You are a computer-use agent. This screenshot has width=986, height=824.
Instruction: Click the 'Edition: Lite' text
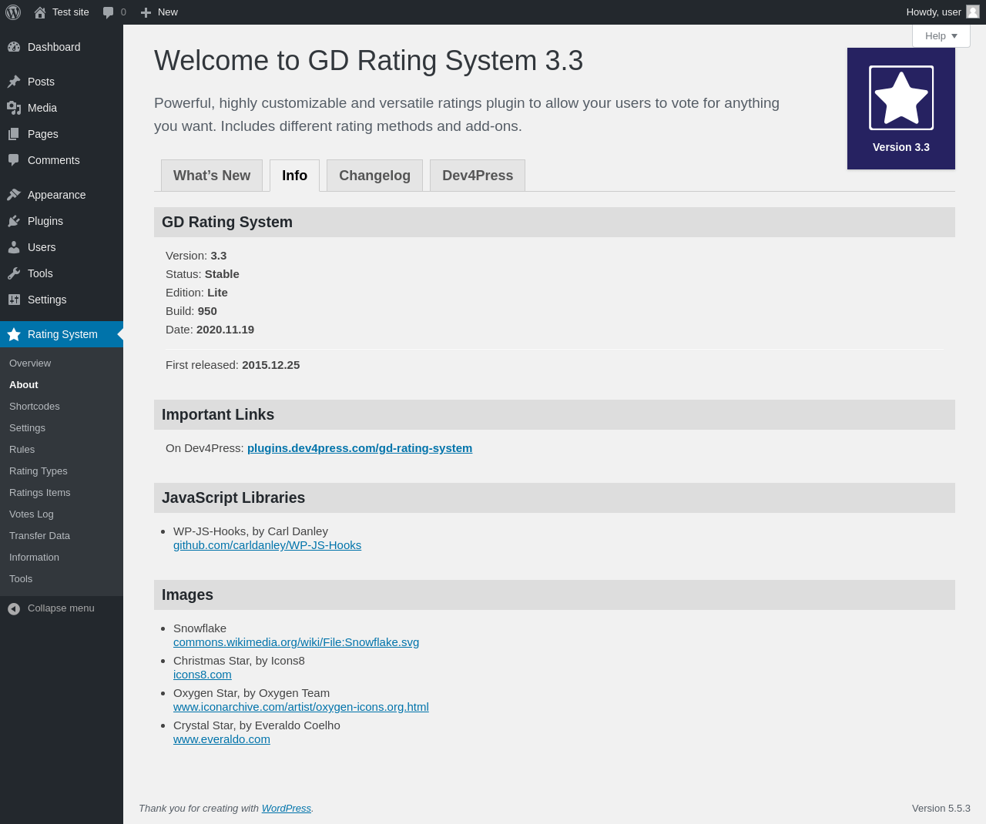(196, 293)
